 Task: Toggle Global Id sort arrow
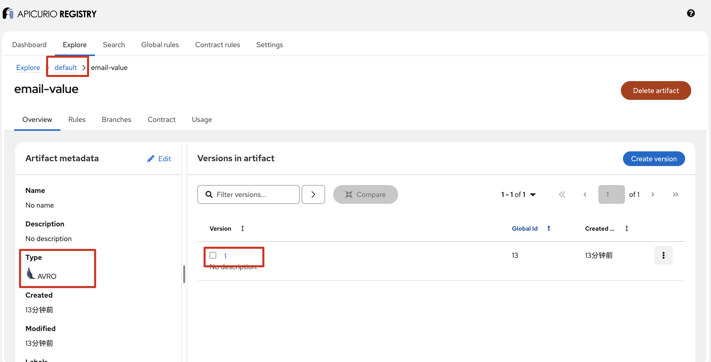pyautogui.click(x=549, y=229)
